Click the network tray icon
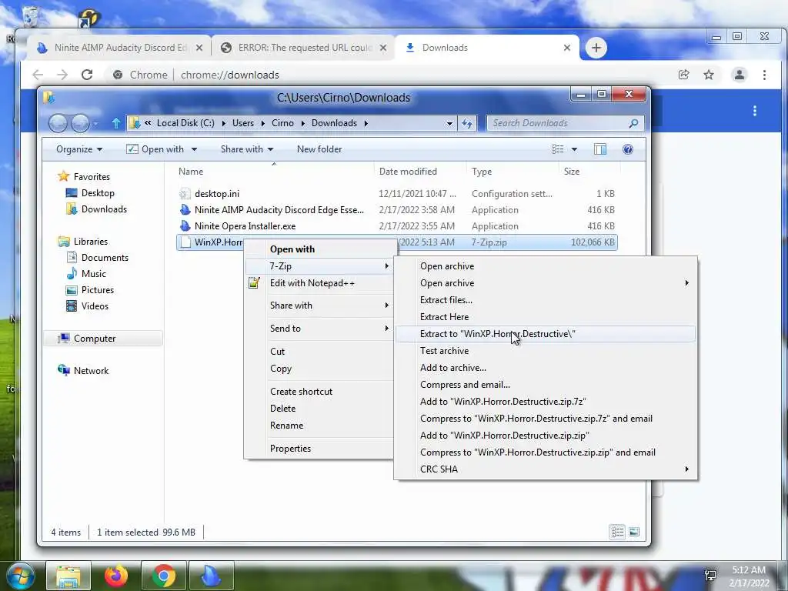788x591 pixels. 710,576
